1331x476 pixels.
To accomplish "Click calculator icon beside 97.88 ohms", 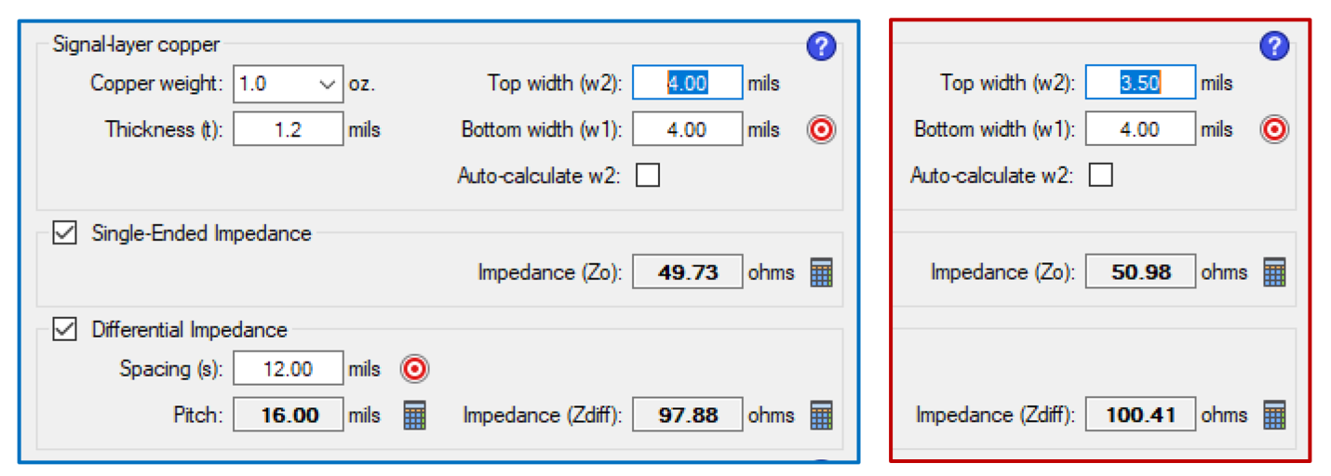I will point(821,415).
